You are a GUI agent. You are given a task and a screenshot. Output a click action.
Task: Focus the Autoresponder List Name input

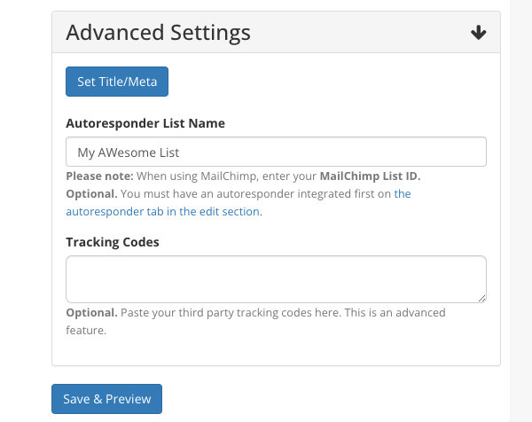pos(276,152)
